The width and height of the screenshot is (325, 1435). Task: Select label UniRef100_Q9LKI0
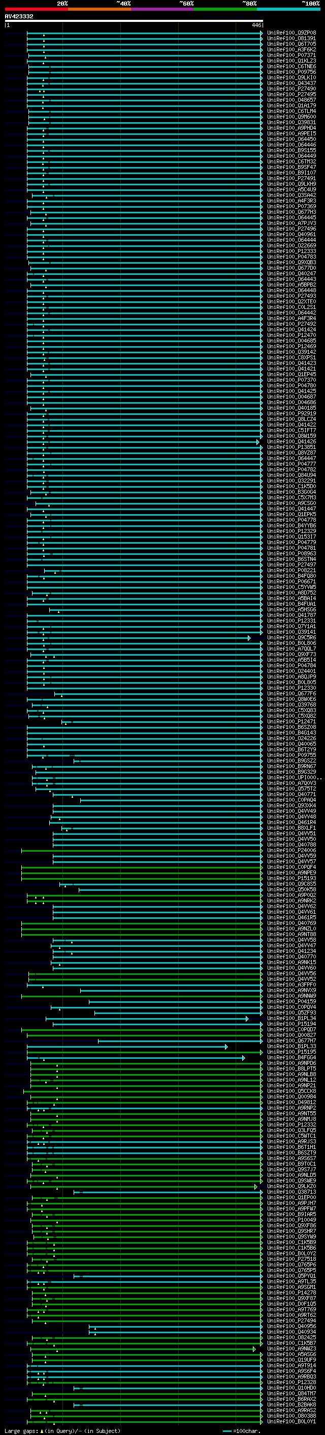point(291,77)
